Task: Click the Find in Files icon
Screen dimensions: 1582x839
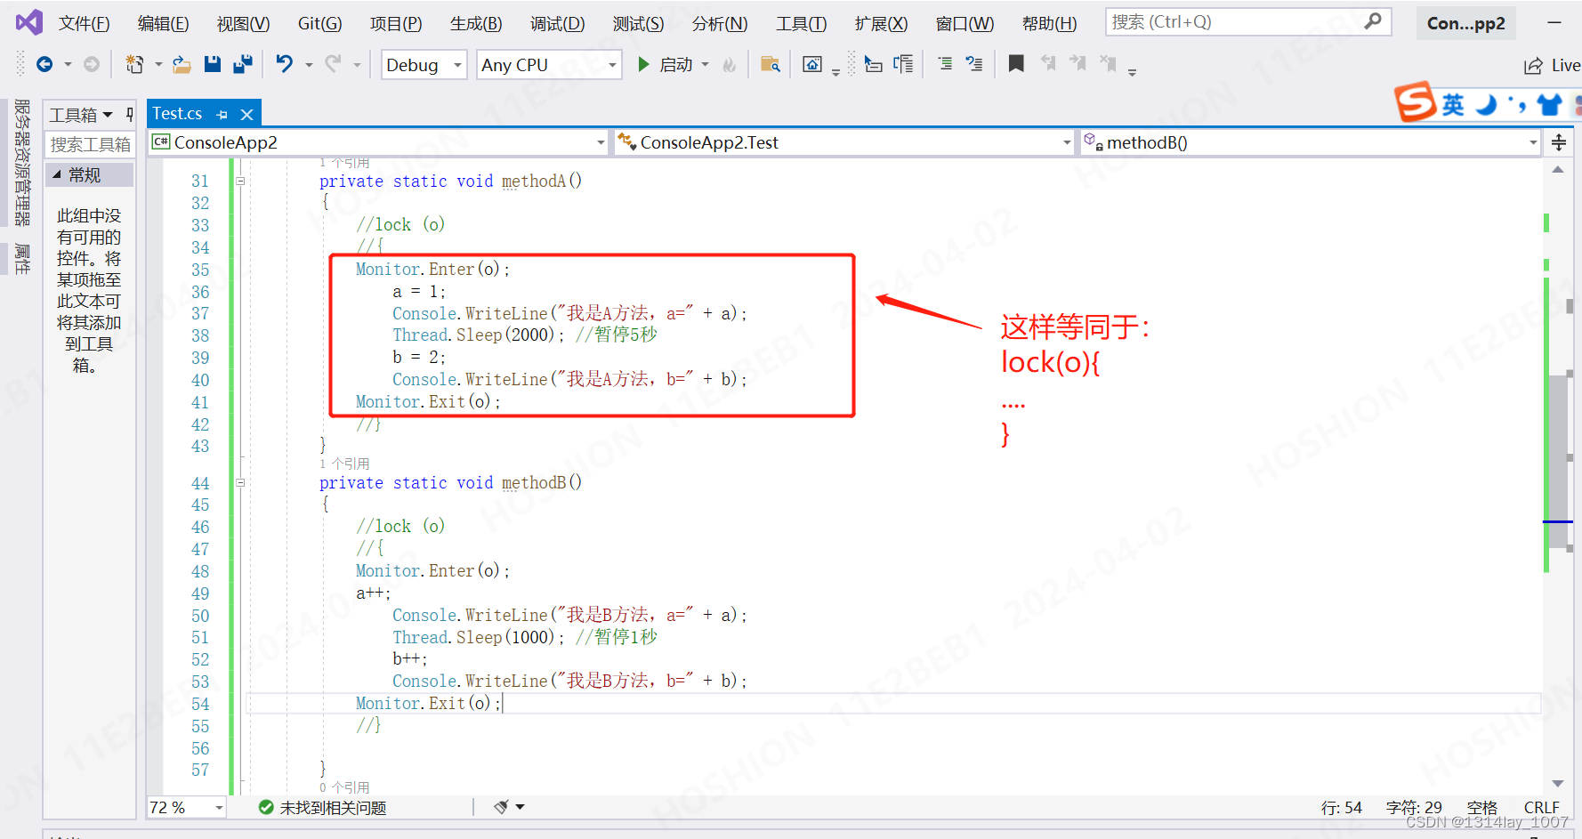Action: [771, 64]
